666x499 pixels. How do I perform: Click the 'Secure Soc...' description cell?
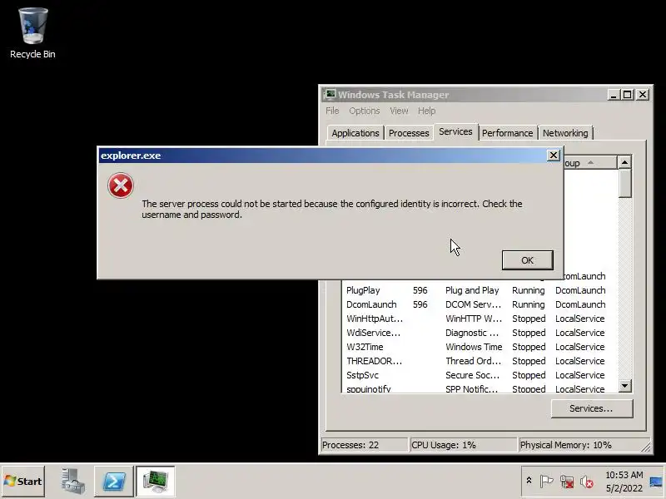(472, 375)
